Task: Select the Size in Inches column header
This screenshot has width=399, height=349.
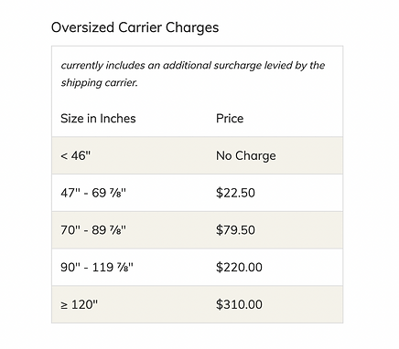Action: pos(98,119)
